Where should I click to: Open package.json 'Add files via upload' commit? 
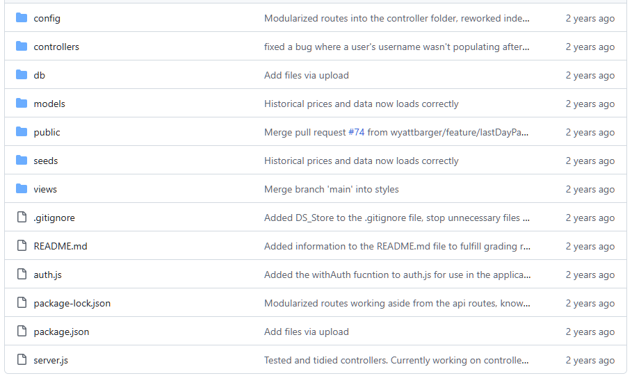[x=307, y=332]
